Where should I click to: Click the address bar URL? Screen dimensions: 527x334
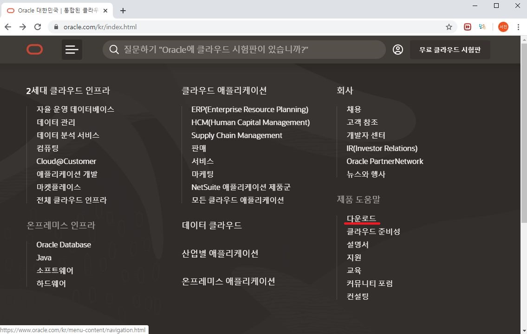click(x=100, y=27)
